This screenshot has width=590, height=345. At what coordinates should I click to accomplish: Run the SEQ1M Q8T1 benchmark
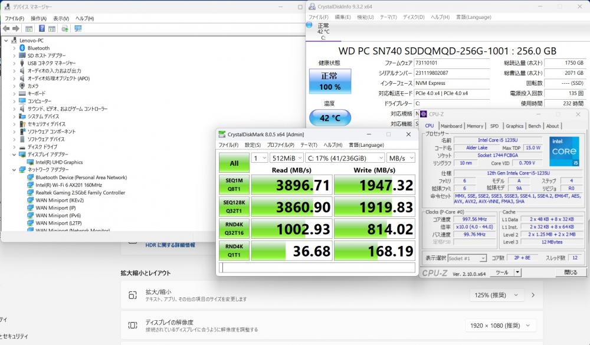click(234, 185)
